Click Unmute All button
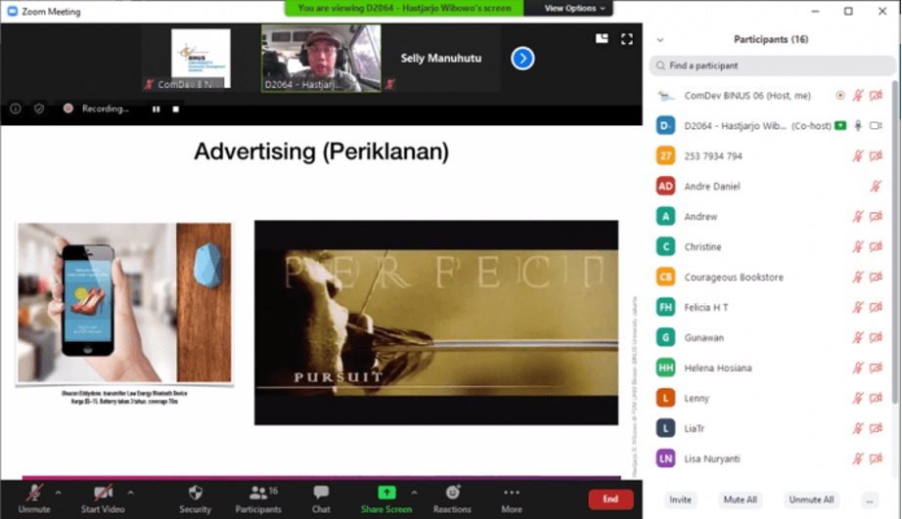Screen dimensions: 902x519 click(811, 499)
